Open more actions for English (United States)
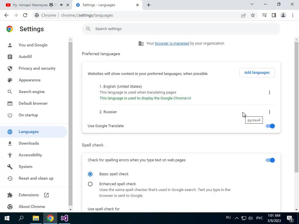This screenshot has width=299, height=224. [269, 92]
